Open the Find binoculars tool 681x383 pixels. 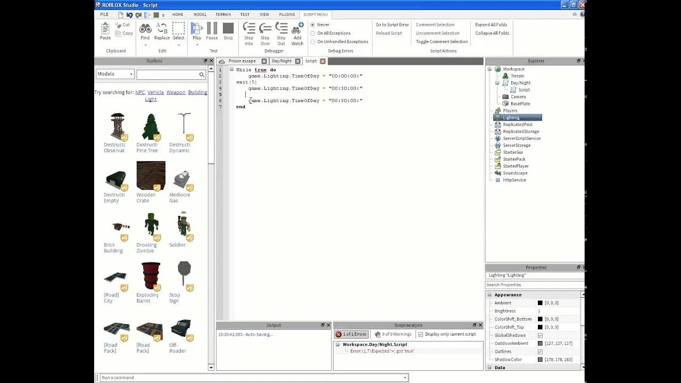[145, 31]
